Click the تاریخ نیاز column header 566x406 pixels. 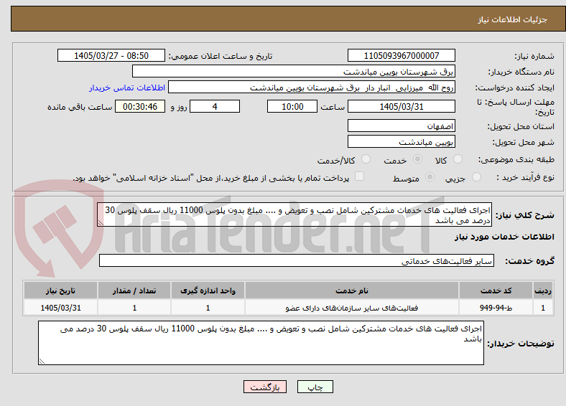60,291
